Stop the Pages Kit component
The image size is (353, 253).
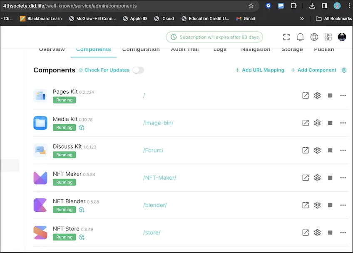point(330,95)
